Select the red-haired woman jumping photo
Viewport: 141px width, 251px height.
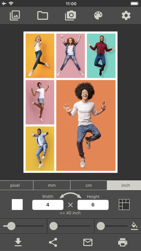pos(70,56)
